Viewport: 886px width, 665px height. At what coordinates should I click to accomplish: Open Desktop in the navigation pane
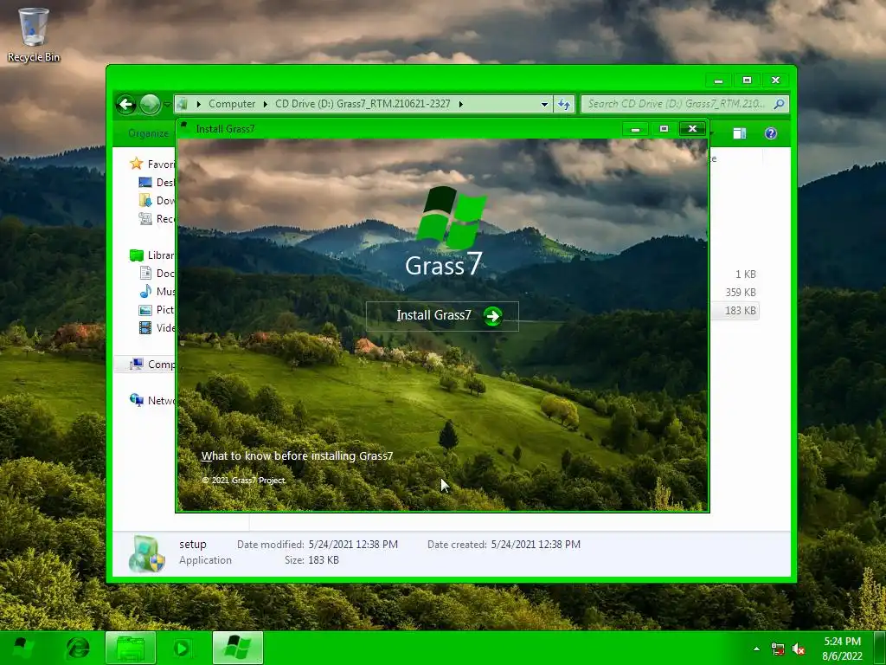pyautogui.click(x=165, y=182)
